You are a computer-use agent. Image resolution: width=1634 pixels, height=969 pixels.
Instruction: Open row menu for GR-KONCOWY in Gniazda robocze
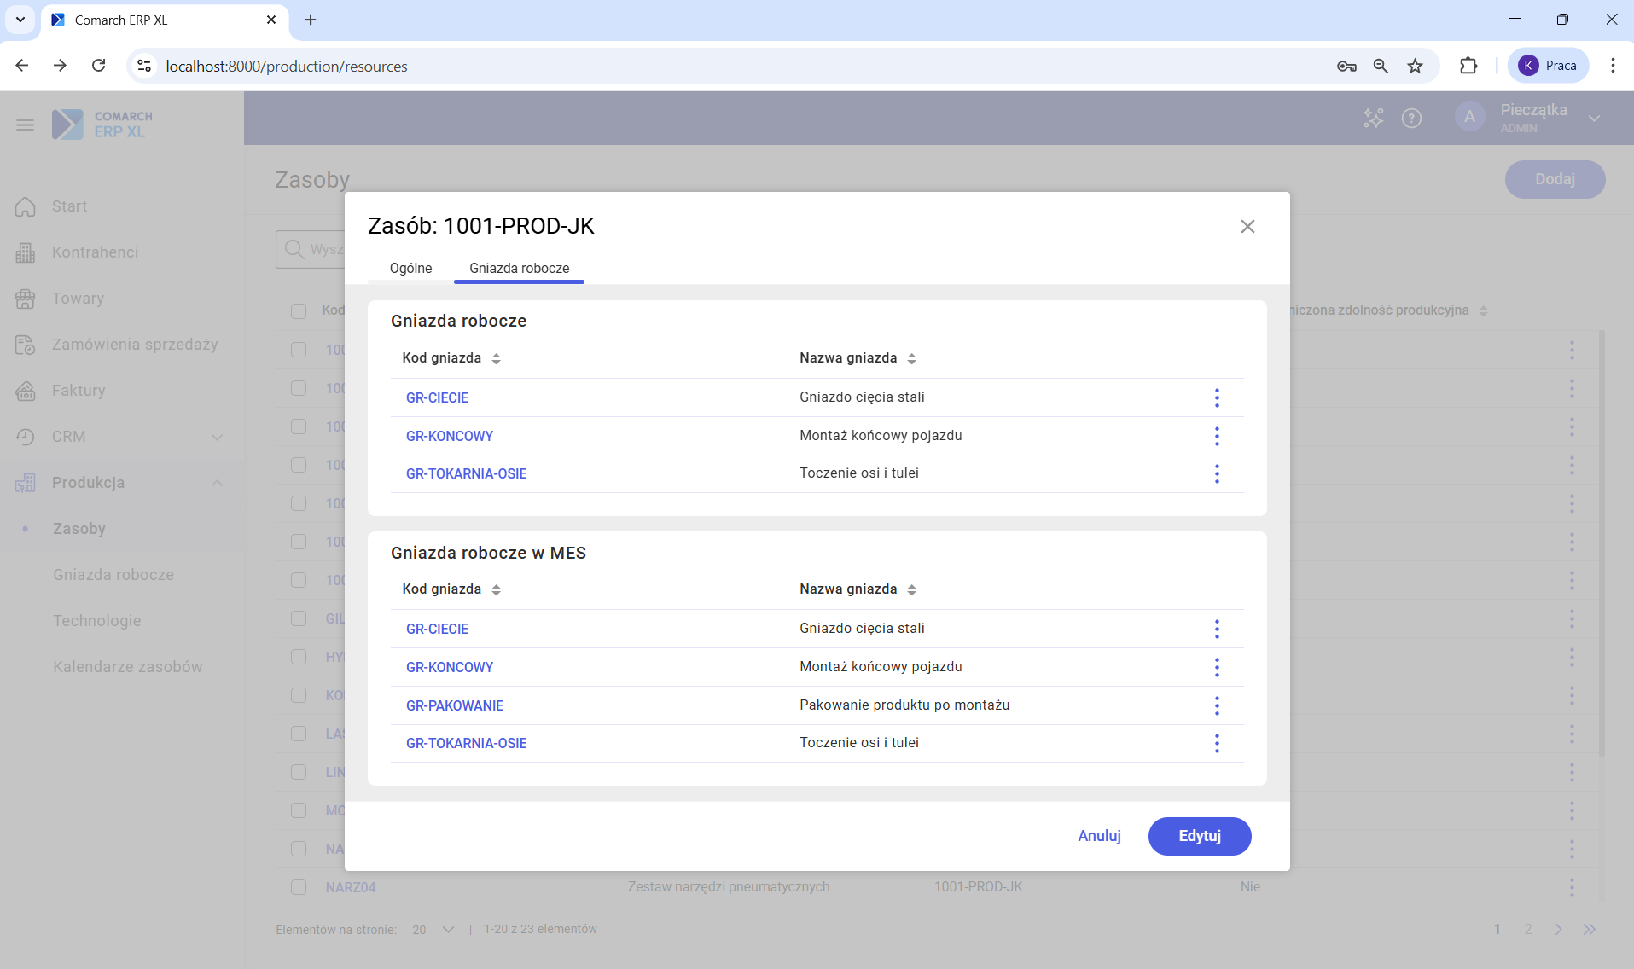click(x=1217, y=436)
